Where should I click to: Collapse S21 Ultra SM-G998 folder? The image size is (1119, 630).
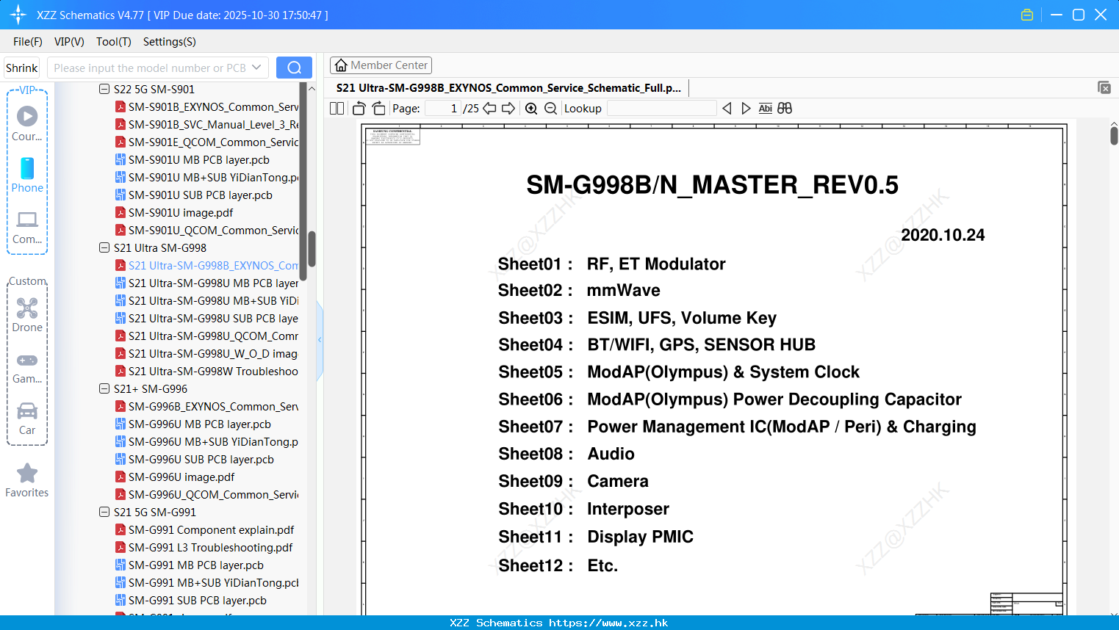104,247
